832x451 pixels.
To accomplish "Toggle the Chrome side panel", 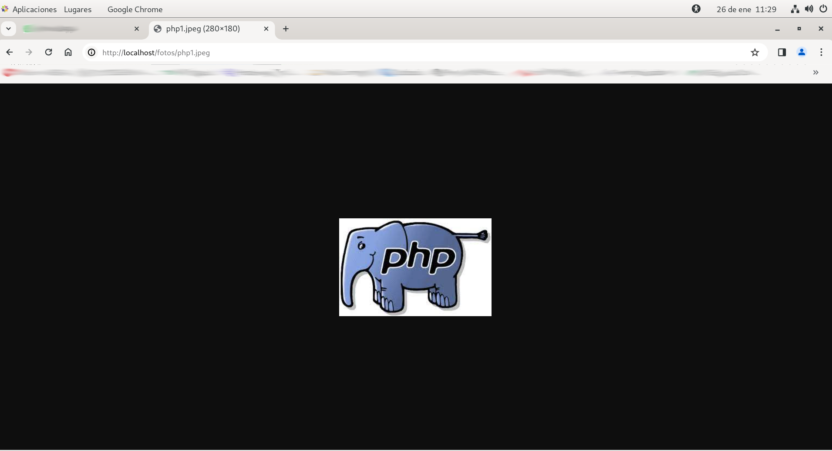I will point(781,53).
